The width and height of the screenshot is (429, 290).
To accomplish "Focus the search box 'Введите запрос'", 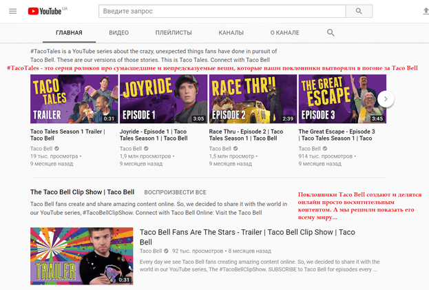I will pos(222,11).
